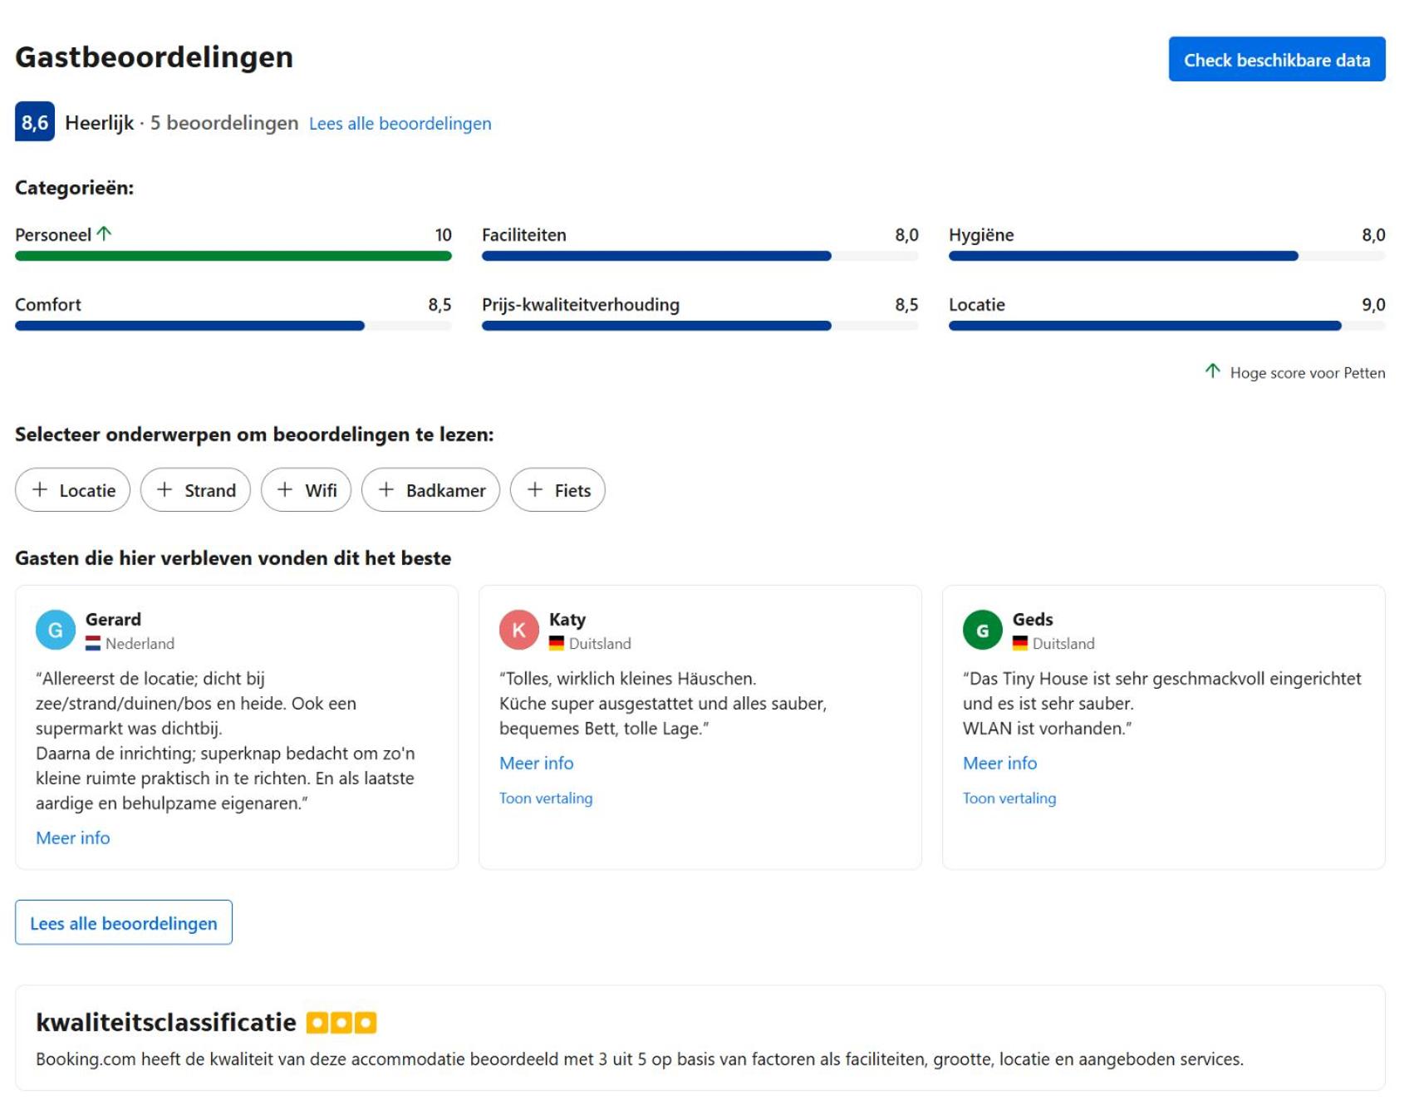This screenshot has width=1419, height=1105.
Task: Show translation of Geds' review
Action: click(x=1009, y=798)
